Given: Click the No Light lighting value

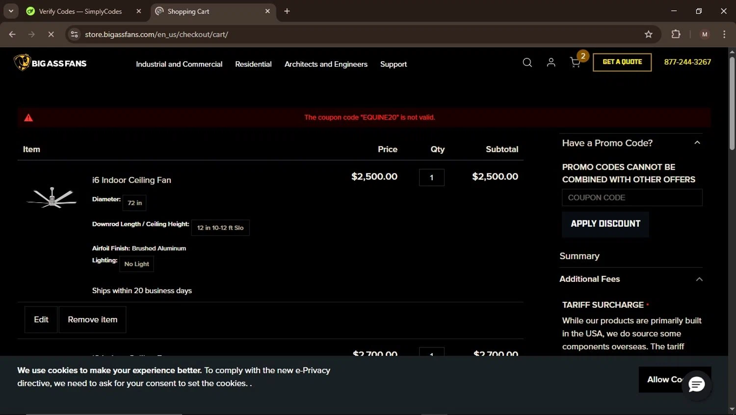Looking at the screenshot, I should click(x=136, y=264).
